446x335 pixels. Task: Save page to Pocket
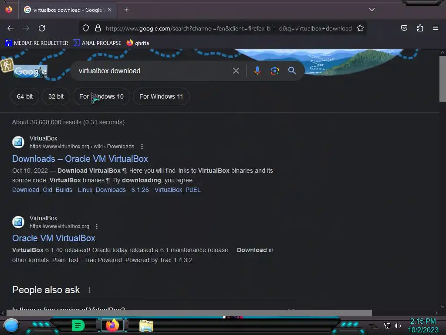pos(404,28)
